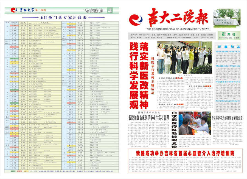Click sidebar item 肾病内科参加全国肾脏学术年会
Viewport: 247px width, 179px height.
coord(228,82)
